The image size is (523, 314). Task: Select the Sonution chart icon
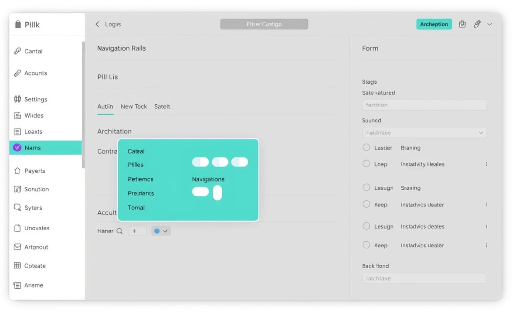coord(17,189)
